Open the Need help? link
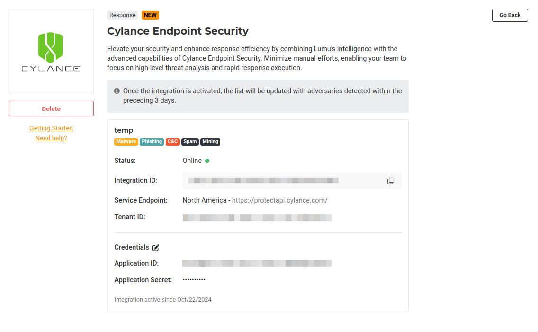The width and height of the screenshot is (538, 332). pos(51,138)
